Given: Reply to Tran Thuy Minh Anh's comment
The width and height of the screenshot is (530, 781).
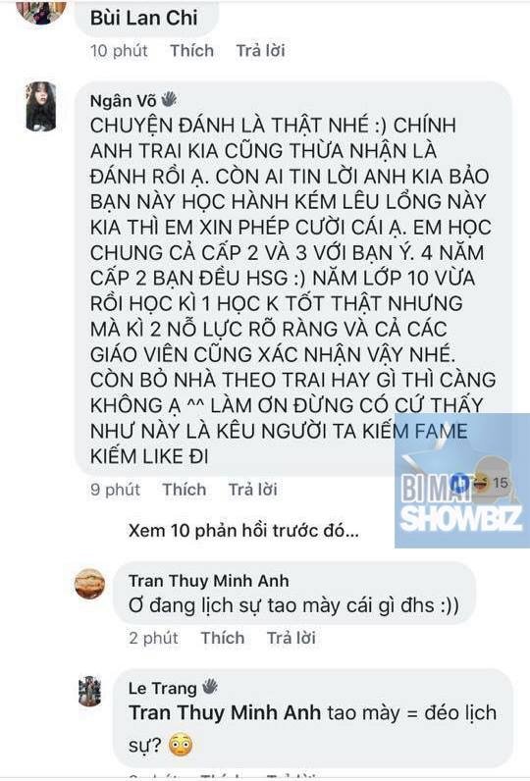Looking at the screenshot, I should pos(291,638).
